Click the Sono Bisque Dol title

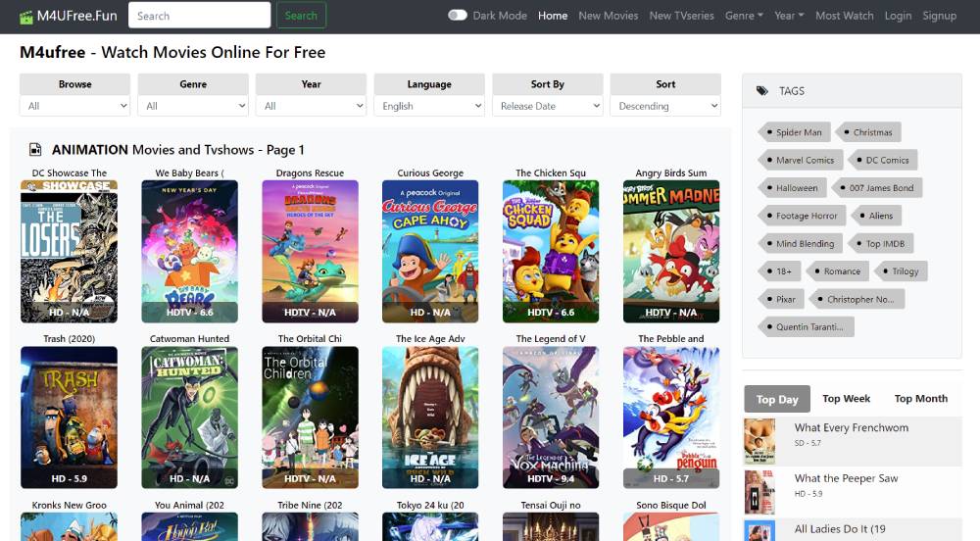point(671,505)
